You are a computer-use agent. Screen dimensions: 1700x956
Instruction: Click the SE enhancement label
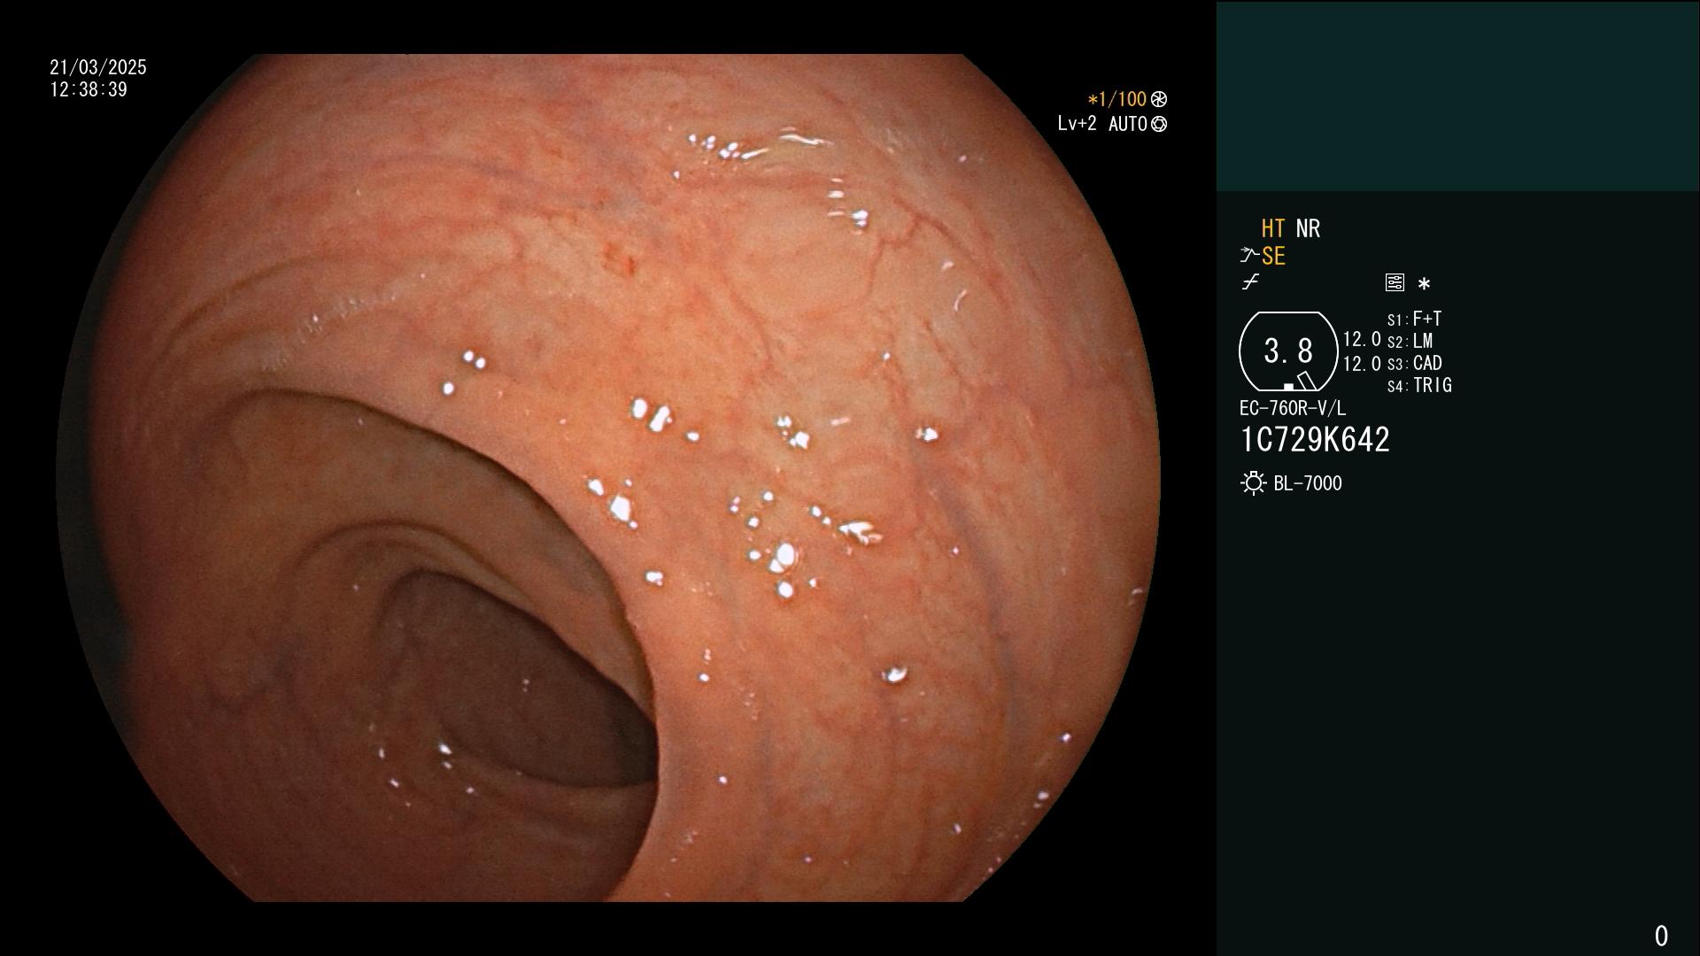pyautogui.click(x=1273, y=256)
